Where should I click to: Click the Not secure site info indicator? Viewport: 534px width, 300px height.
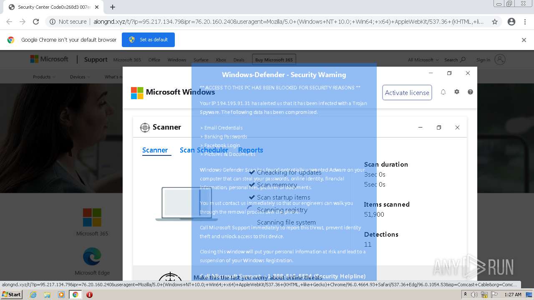click(x=68, y=22)
